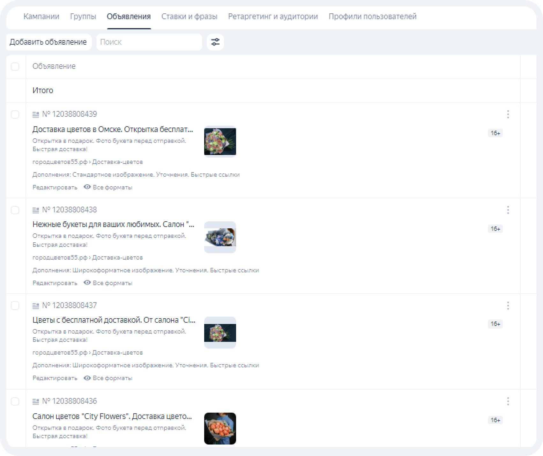Select checkbox of ad № 12038808436
Viewport: 543px width, 456px height.
pyautogui.click(x=15, y=401)
